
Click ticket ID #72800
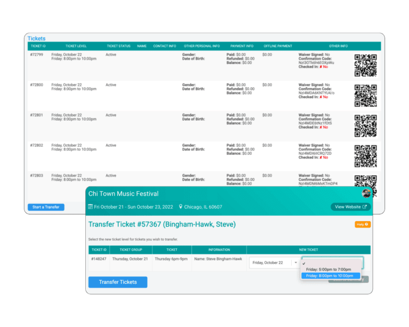[x=37, y=85]
